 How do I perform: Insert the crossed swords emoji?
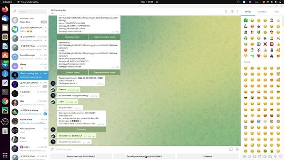(x=278, y=38)
